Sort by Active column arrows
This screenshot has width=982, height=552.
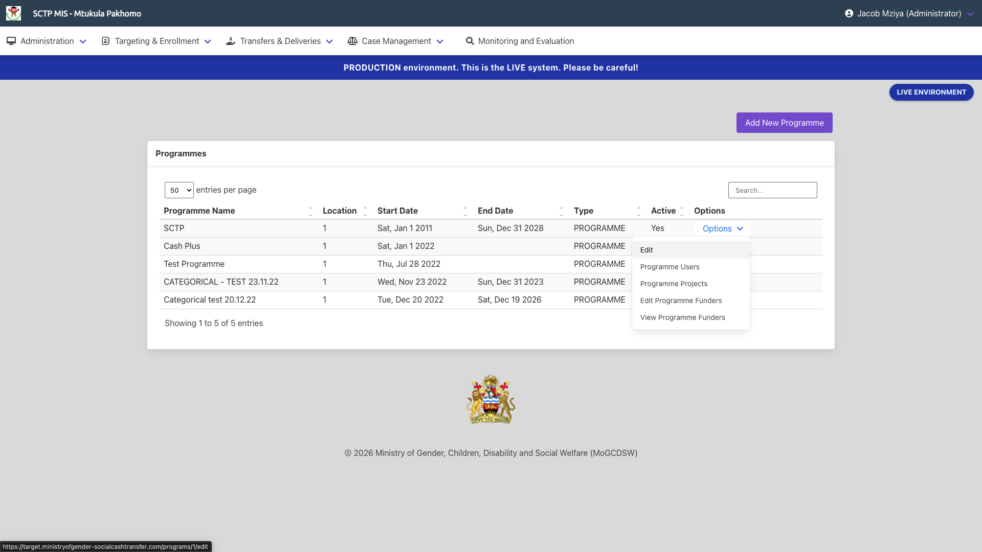pos(682,211)
